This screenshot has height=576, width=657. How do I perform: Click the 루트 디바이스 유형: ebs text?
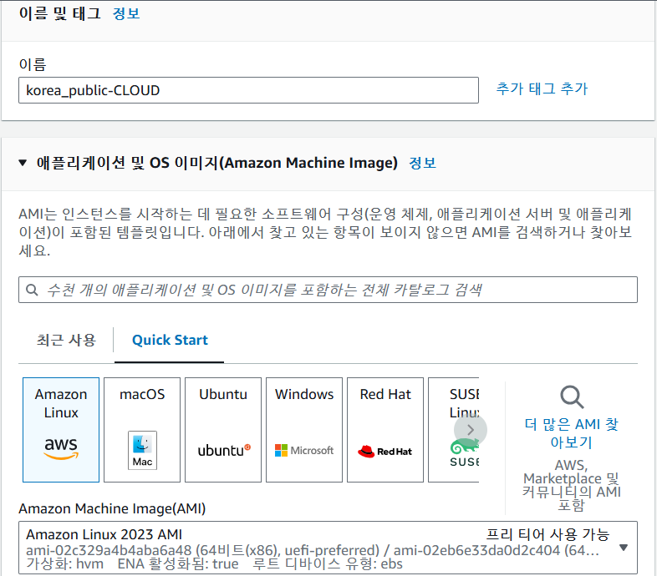327,563
